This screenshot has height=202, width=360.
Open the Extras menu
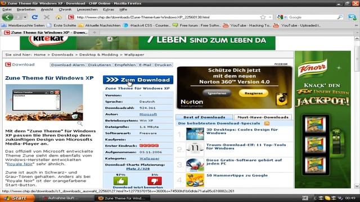[x=109, y=10]
